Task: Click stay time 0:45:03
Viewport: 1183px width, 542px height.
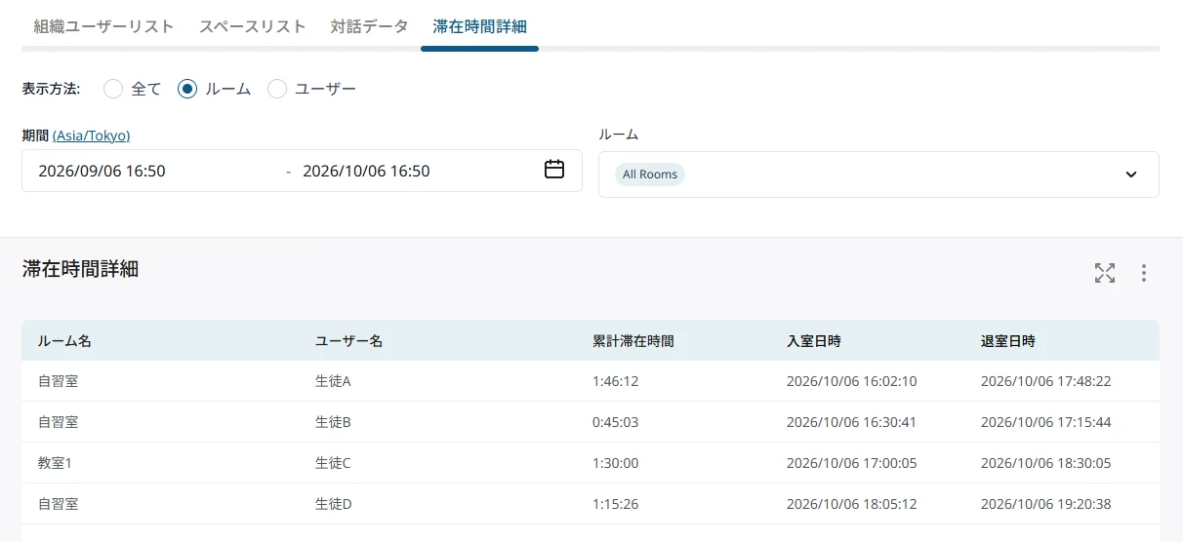Action: coord(615,422)
